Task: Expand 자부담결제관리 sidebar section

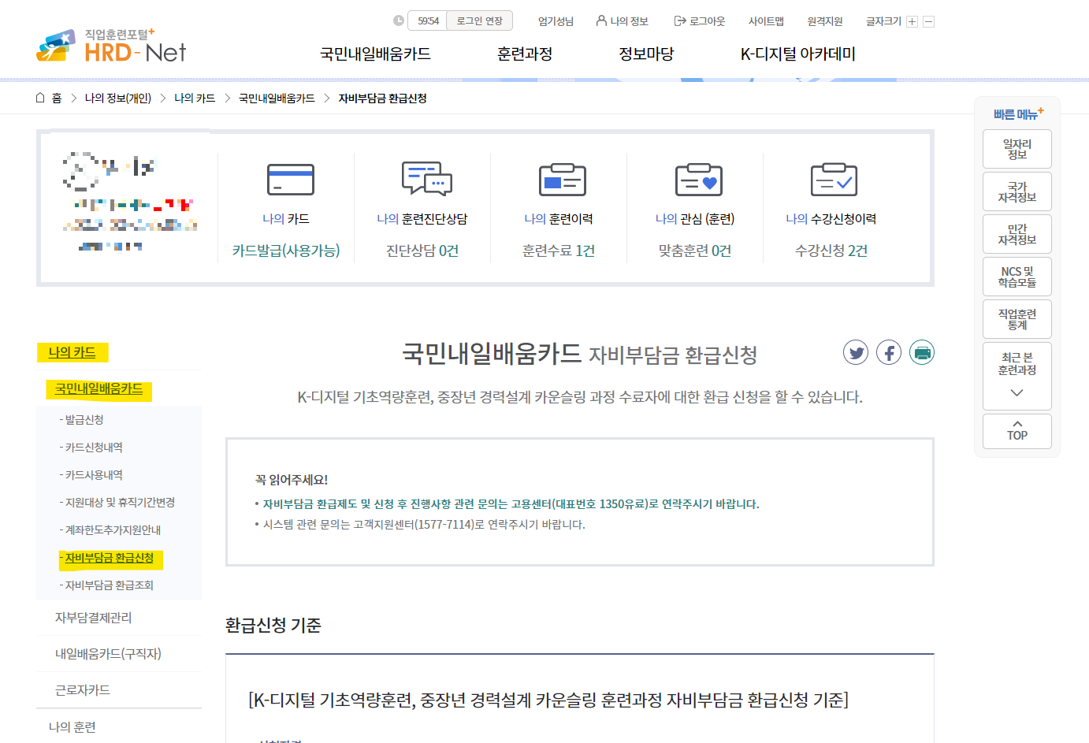Action: (x=94, y=618)
